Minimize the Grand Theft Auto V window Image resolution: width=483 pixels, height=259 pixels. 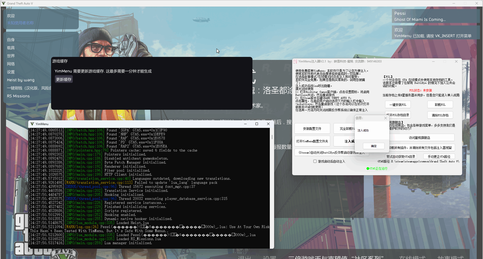coord(454,3)
